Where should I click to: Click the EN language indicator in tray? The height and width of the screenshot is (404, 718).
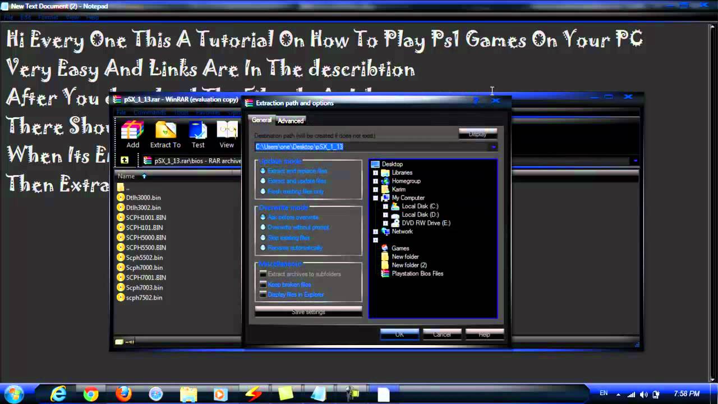click(604, 394)
